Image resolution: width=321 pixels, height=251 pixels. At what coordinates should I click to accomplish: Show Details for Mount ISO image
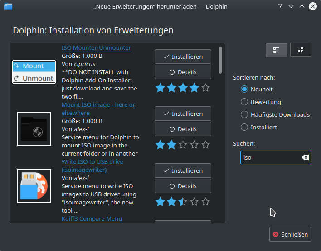pos(183,129)
